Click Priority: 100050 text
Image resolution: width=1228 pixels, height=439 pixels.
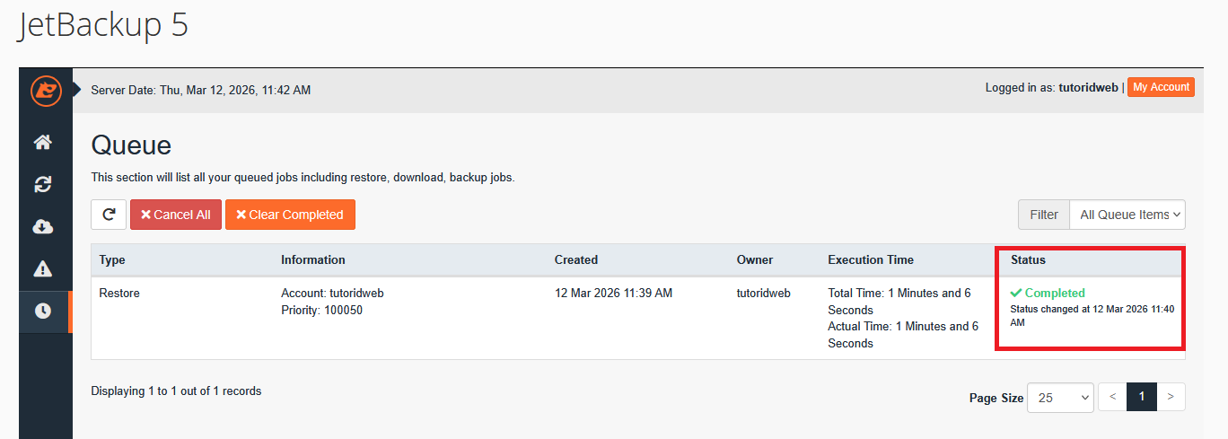(322, 310)
